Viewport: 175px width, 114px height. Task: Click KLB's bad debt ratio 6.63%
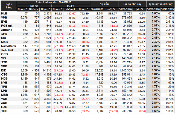click(x=156, y=13)
